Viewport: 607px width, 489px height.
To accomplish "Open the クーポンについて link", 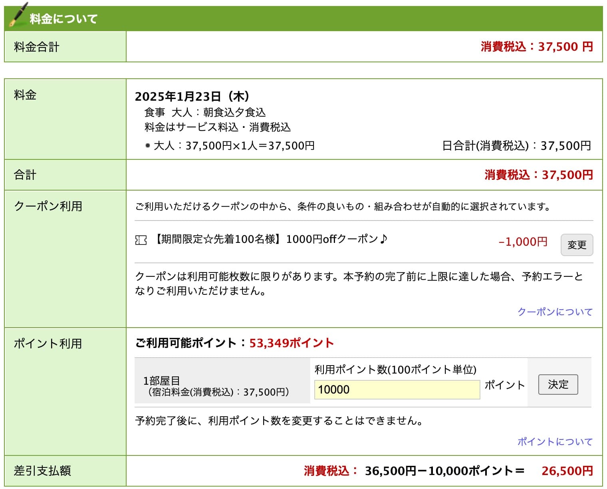I will (555, 312).
